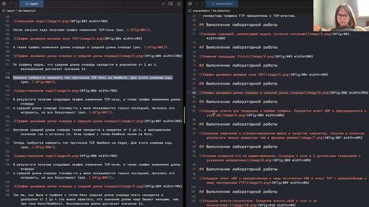Open the No Selection breadcrumb in the presentation pane
Screen dimensions: 369x207
click(221, 11)
